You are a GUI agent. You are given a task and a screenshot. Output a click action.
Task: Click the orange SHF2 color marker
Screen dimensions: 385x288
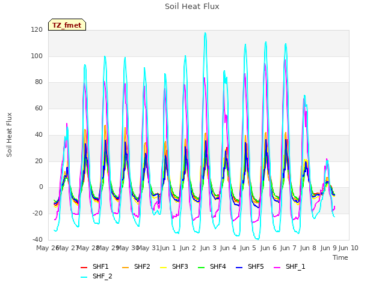126,268
